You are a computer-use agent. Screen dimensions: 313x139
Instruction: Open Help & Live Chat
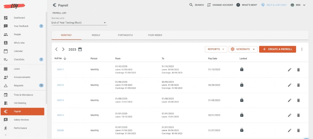[274, 5]
